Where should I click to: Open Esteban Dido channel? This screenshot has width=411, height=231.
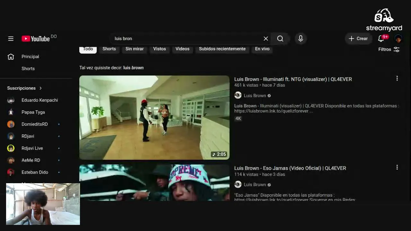click(x=36, y=172)
